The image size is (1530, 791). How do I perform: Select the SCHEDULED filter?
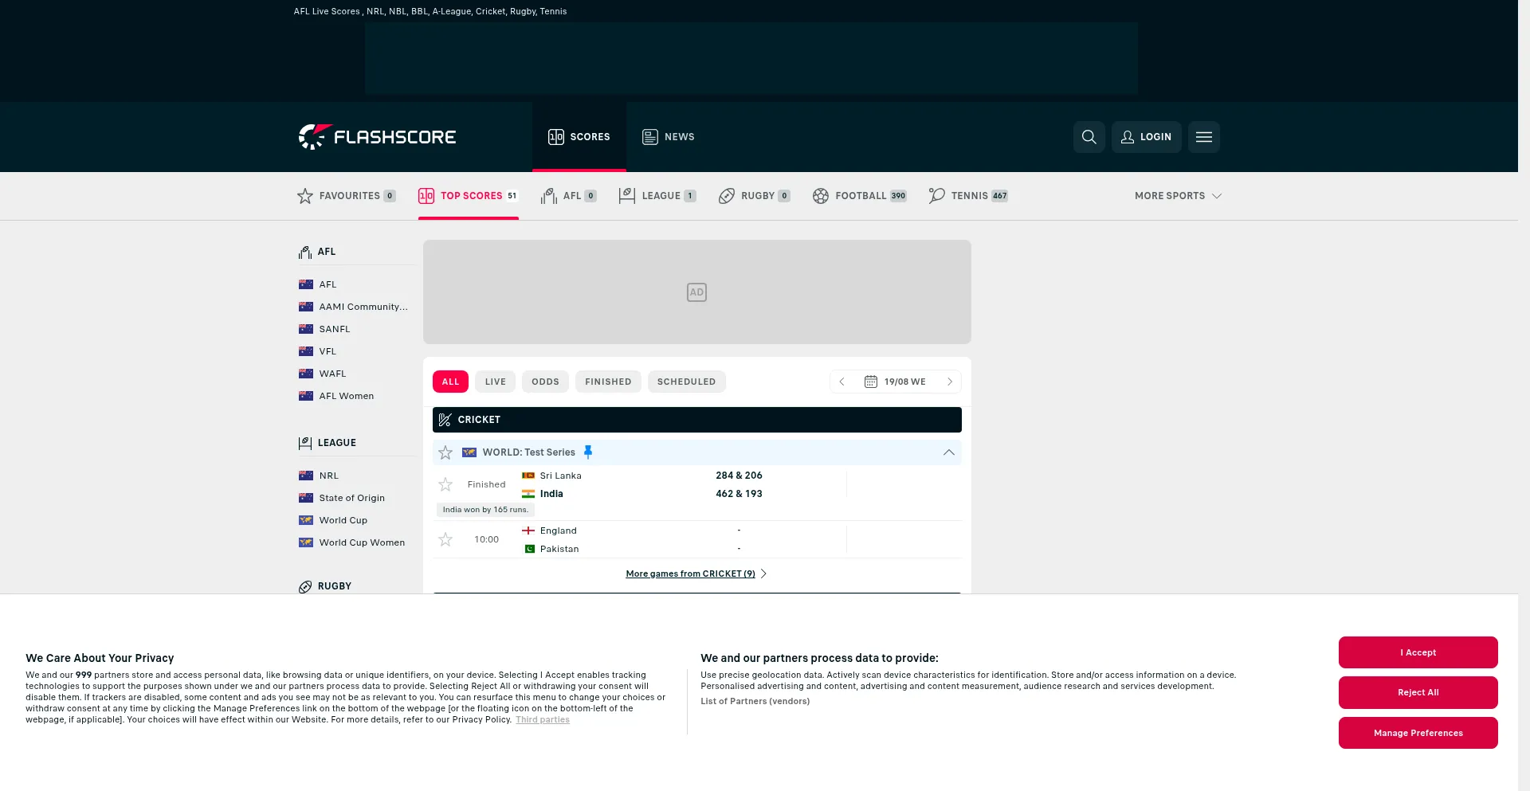686,382
